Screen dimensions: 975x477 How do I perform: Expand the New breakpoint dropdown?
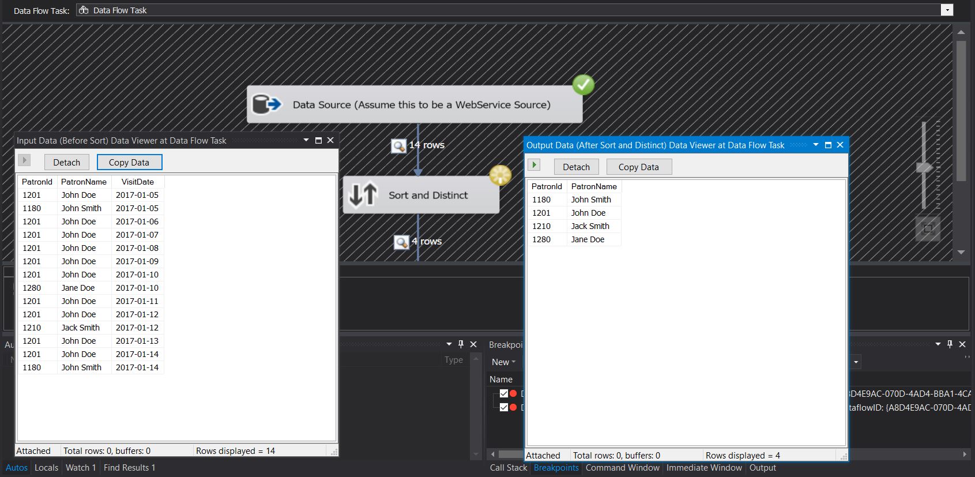[503, 362]
